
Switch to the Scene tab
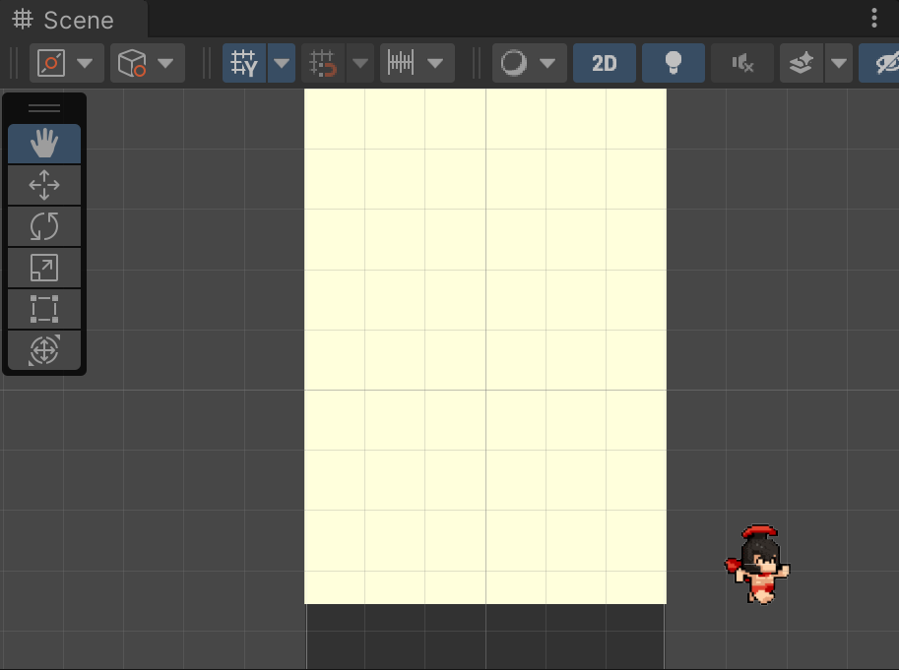pos(74,20)
